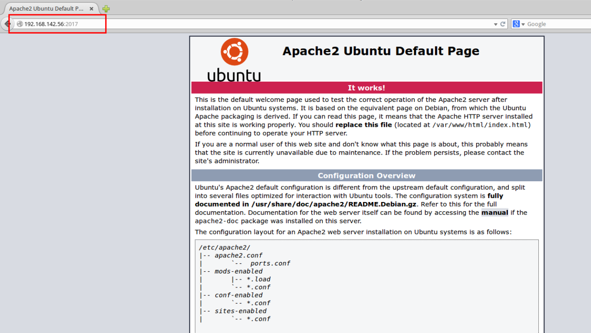
Task: Click the It works! banner
Action: pyautogui.click(x=367, y=88)
